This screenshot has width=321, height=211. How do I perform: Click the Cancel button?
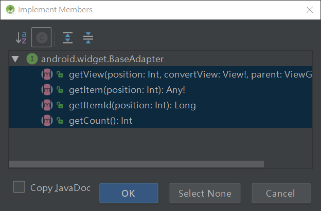click(x=280, y=194)
